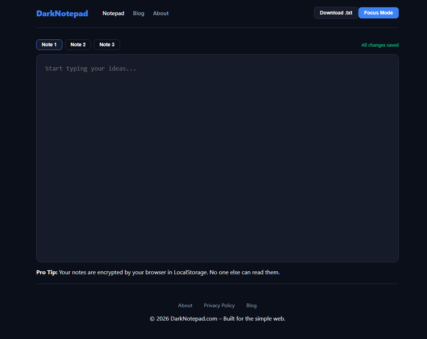Click the 'All changes saved' status indicator

(x=380, y=45)
